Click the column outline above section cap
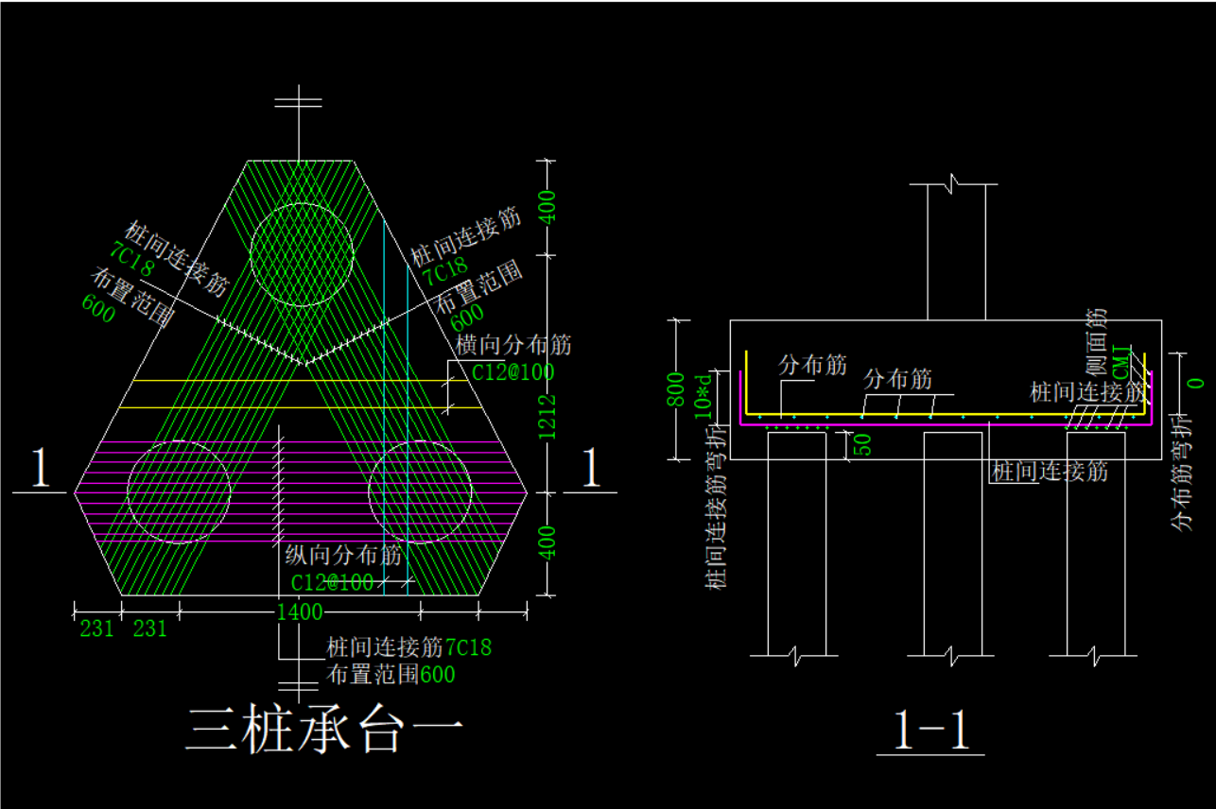 pyautogui.click(x=957, y=251)
